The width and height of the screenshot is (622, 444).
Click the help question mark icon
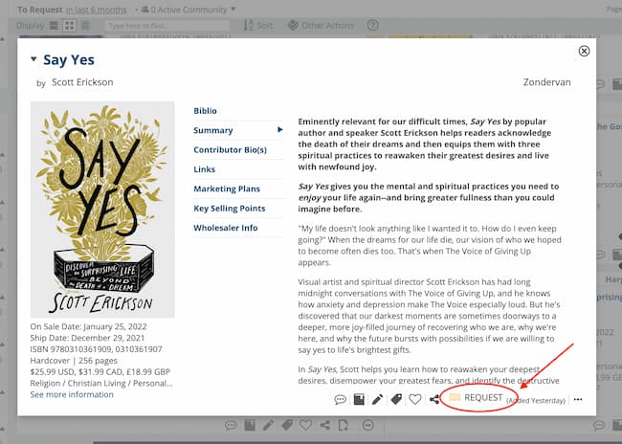pos(372,26)
